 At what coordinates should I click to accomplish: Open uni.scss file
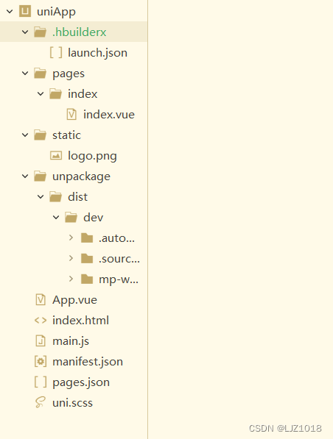pos(72,403)
